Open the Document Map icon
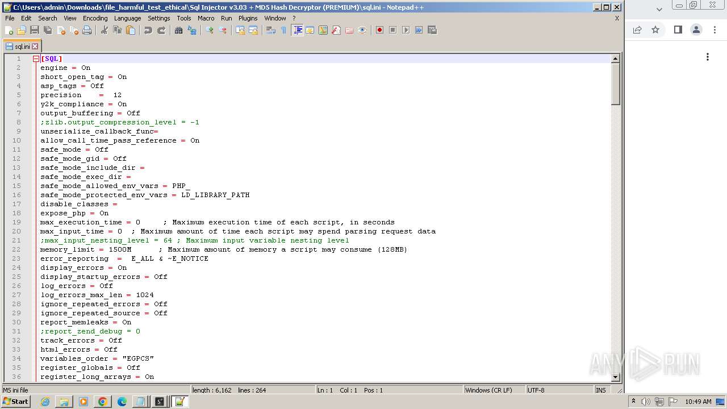Image resolution: width=727 pixels, height=409 pixels. pos(323,30)
